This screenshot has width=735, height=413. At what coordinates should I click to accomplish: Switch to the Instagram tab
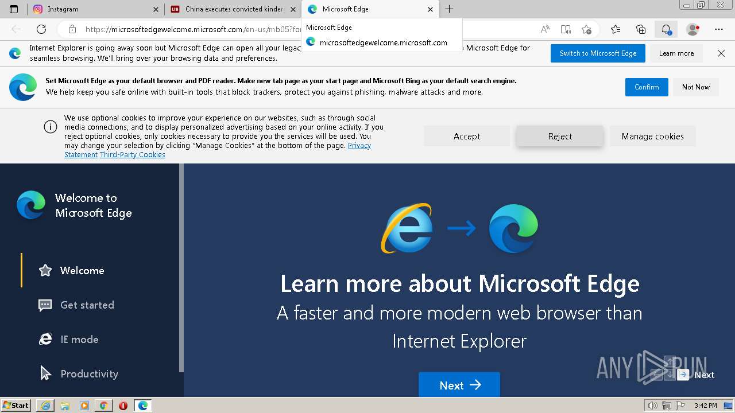95,9
